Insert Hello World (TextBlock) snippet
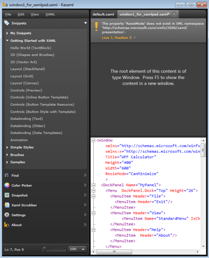 tap(31, 48)
